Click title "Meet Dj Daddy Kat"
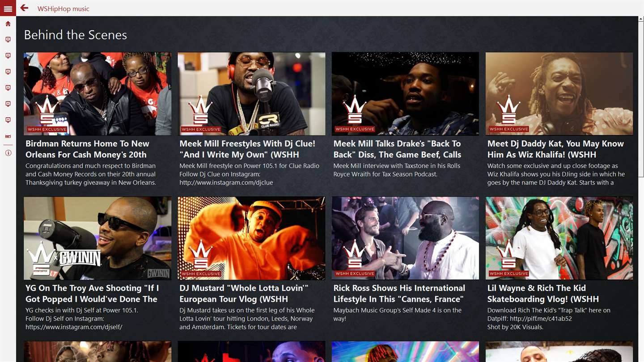644x362 pixels. point(555,149)
